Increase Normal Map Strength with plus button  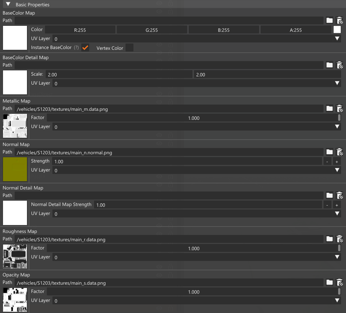tap(337, 162)
